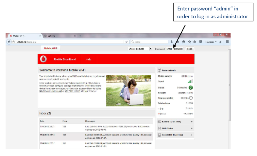Click the photo of the woman with the laptop
The width and height of the screenshot is (257, 156).
coord(128,91)
